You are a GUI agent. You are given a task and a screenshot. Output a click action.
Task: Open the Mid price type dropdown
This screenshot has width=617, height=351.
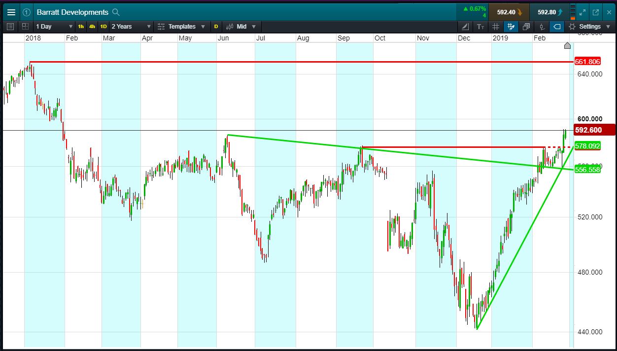[246, 27]
